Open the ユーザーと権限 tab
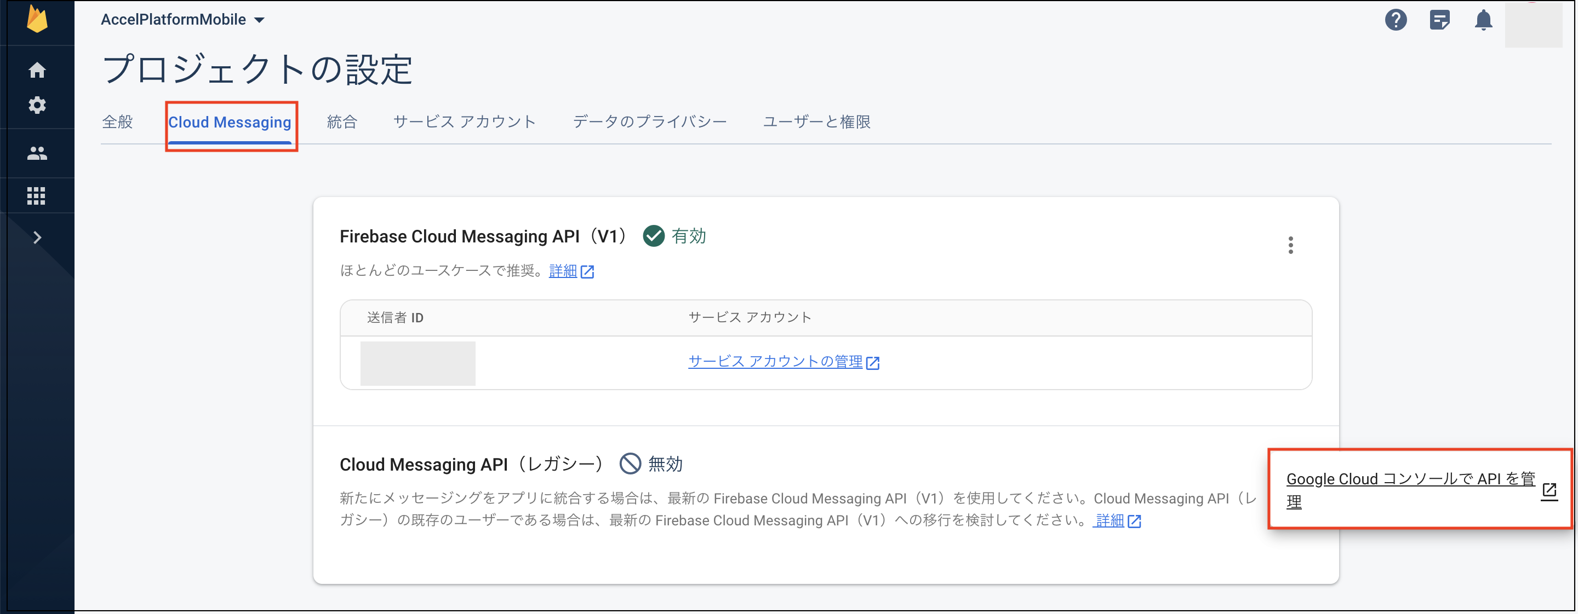 point(816,121)
